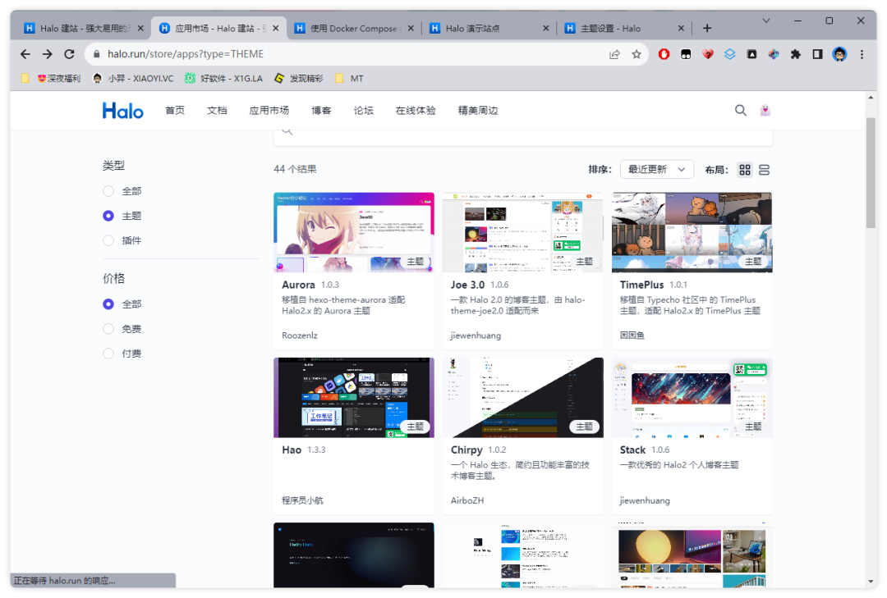The image size is (887, 598).
Task: Click the share page icon in address bar
Action: (x=614, y=54)
